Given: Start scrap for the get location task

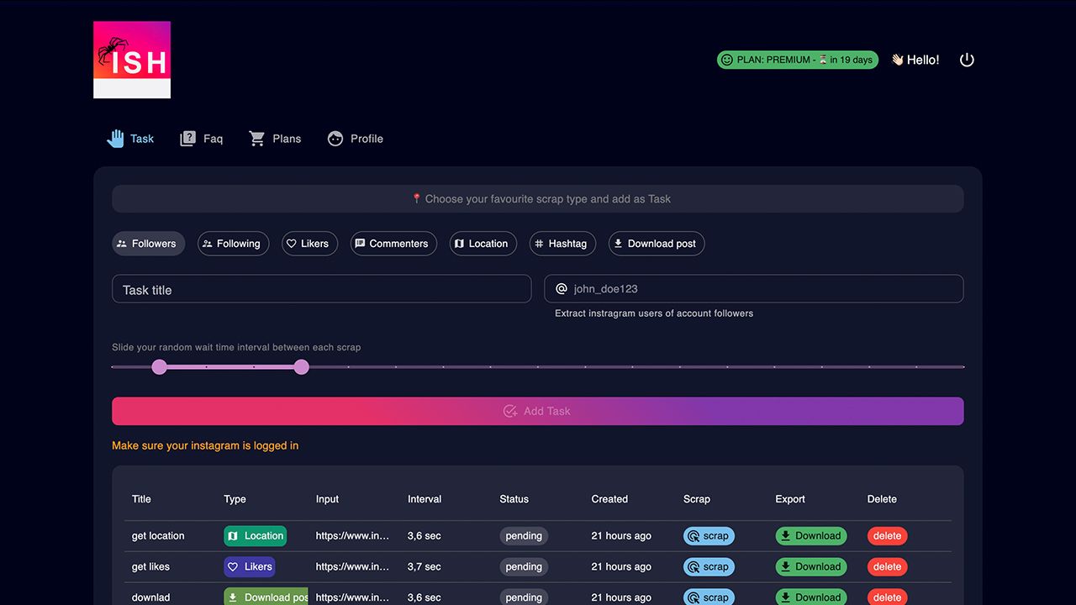Looking at the screenshot, I should (708, 536).
